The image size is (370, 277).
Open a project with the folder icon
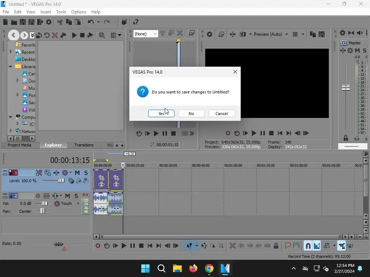pyautogui.click(x=14, y=22)
